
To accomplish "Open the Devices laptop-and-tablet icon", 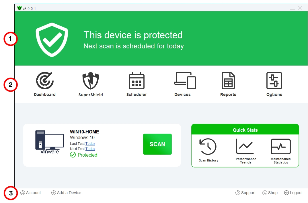I will coord(185,80).
